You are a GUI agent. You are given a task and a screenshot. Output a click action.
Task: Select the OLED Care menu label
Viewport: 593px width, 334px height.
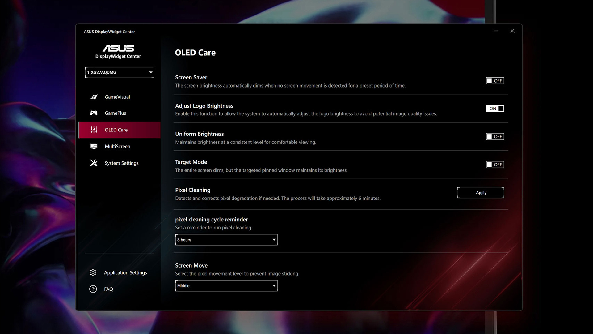pyautogui.click(x=116, y=130)
